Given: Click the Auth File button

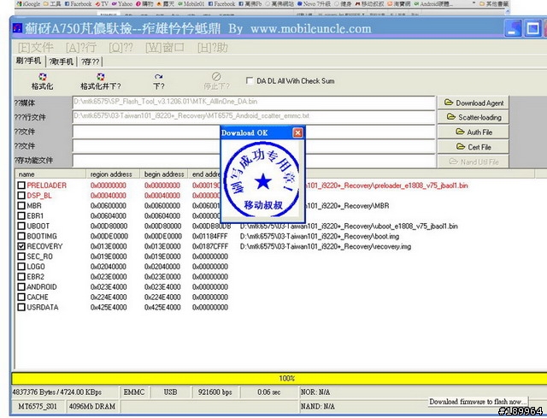Looking at the screenshot, I should coord(473,132).
